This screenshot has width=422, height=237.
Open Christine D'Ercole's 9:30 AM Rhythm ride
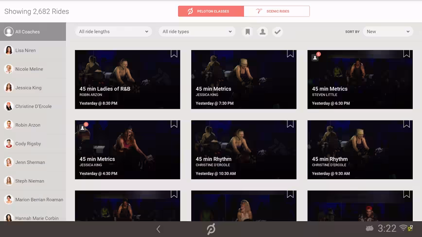[360, 150]
